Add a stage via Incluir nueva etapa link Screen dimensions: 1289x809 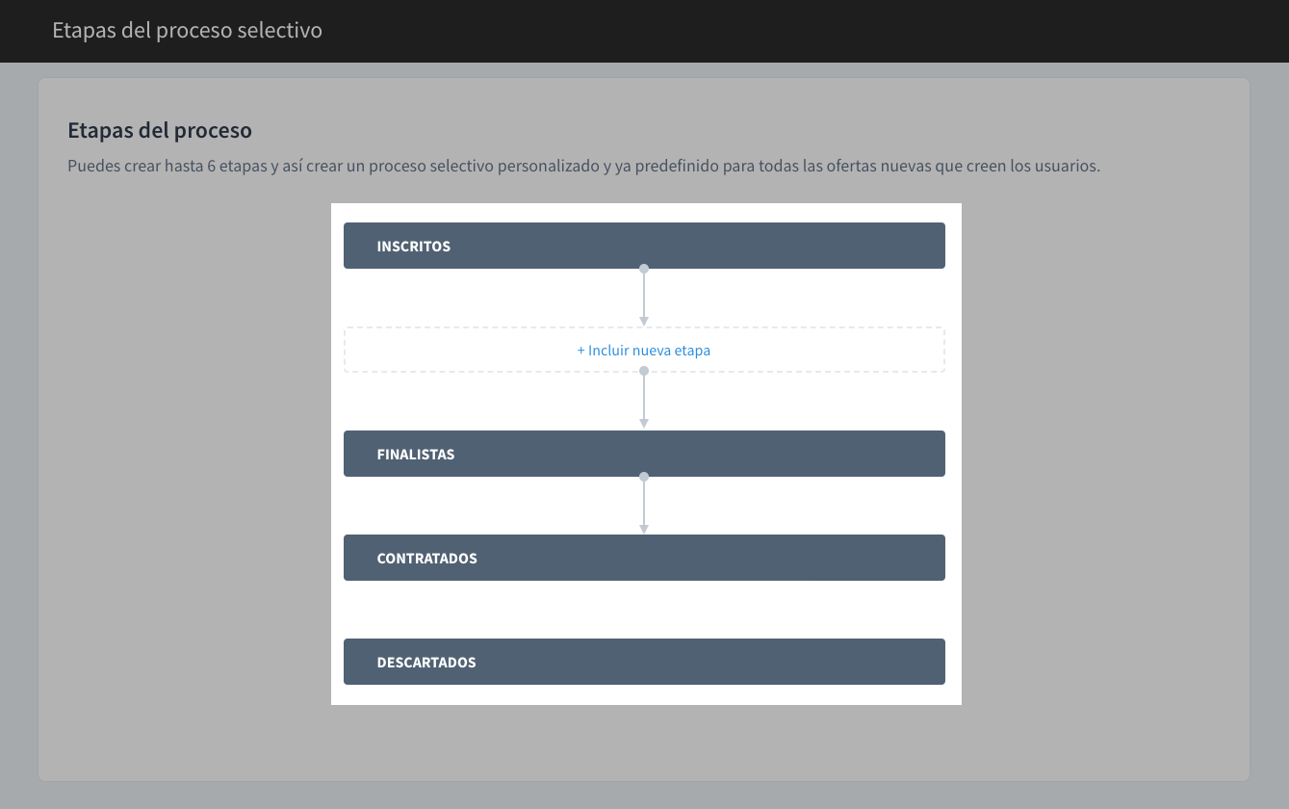tap(649, 351)
